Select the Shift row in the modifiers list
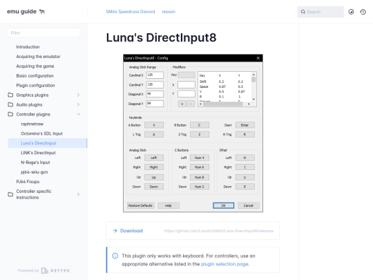 (224, 82)
